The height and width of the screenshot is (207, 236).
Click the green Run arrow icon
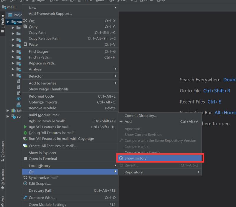point(25,127)
